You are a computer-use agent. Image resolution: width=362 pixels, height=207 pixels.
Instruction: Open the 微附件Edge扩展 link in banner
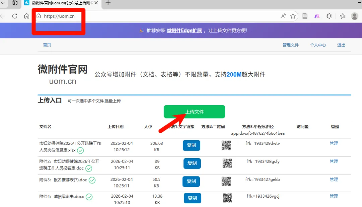tap(184, 31)
